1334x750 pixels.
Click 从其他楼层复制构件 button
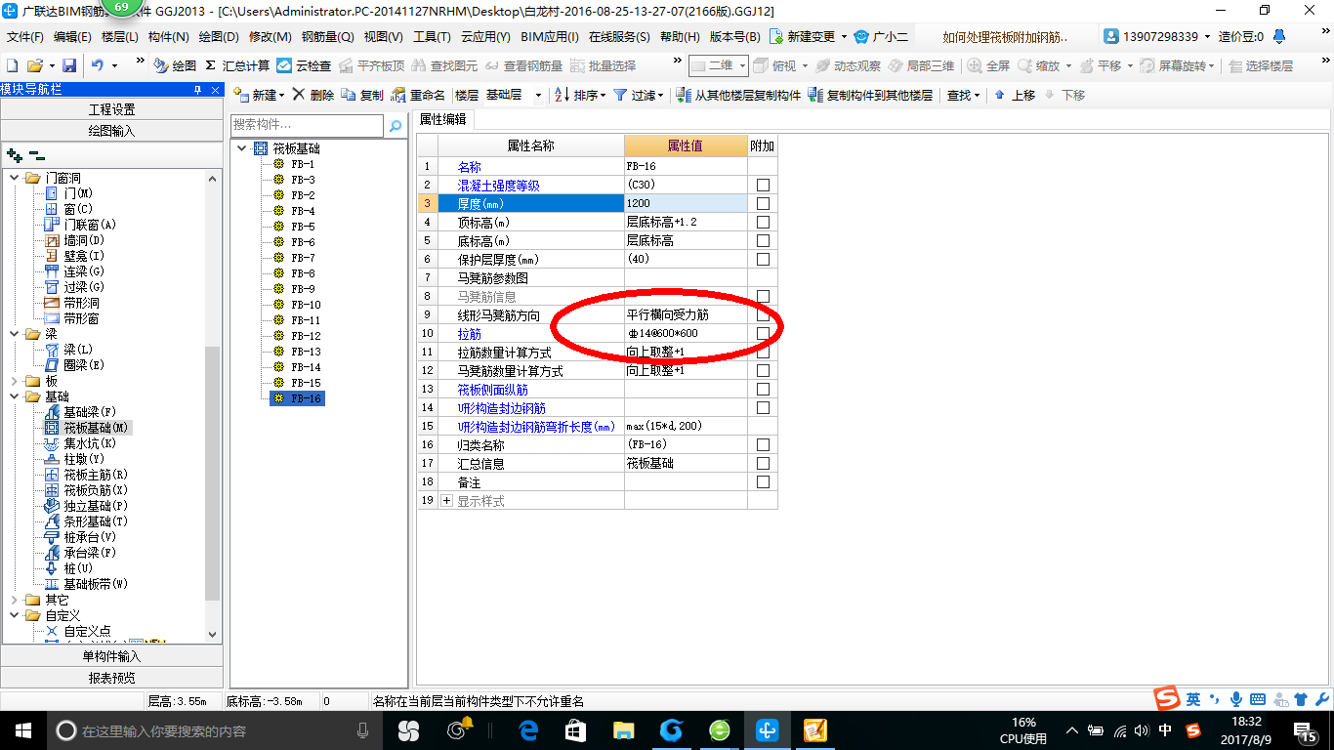click(x=739, y=95)
